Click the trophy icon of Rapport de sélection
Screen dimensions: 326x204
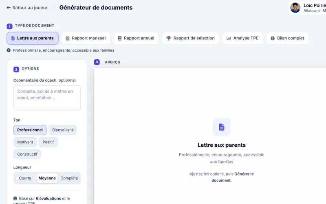[x=169, y=38]
